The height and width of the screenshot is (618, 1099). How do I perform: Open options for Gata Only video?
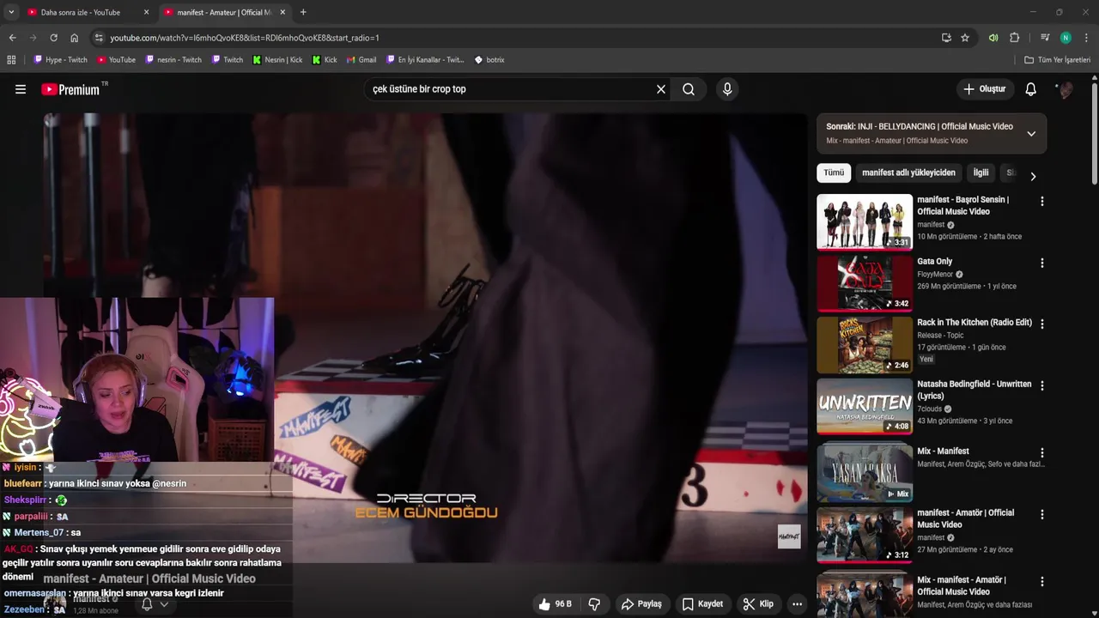pyautogui.click(x=1042, y=263)
